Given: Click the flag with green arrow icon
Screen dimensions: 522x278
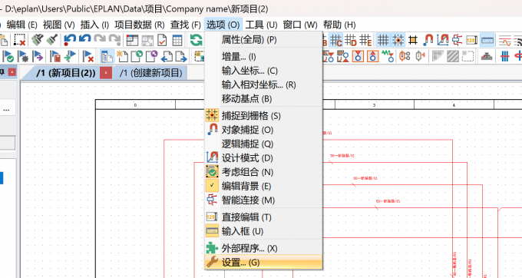Looking at the screenshot, I should point(71,56).
